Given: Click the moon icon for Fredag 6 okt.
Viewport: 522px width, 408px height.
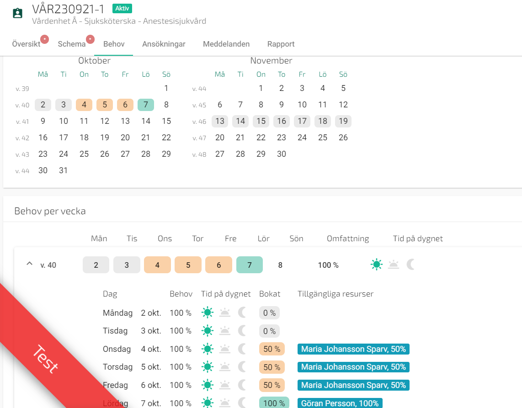Looking at the screenshot, I should [x=242, y=385].
